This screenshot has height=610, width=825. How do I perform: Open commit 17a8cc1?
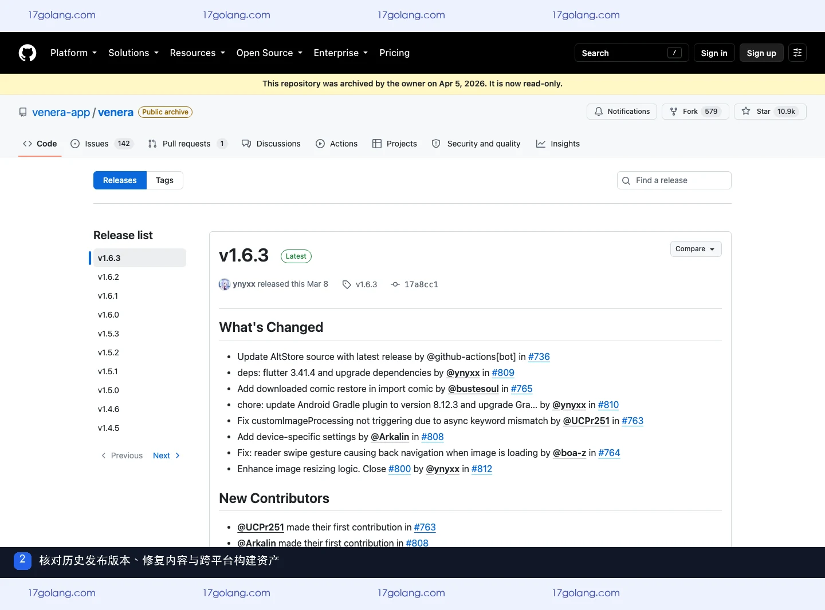pyautogui.click(x=415, y=284)
